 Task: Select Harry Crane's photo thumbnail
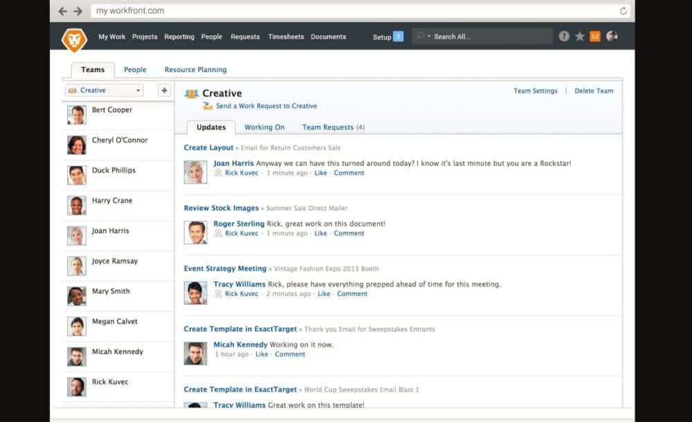click(x=77, y=205)
